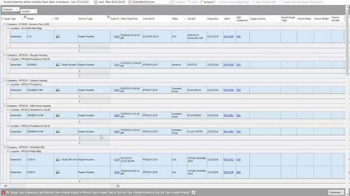Image resolution: width=350 pixels, height=196 pixels.
Task: Open job RR10412 link
Action: pyautogui.click(x=228, y=160)
